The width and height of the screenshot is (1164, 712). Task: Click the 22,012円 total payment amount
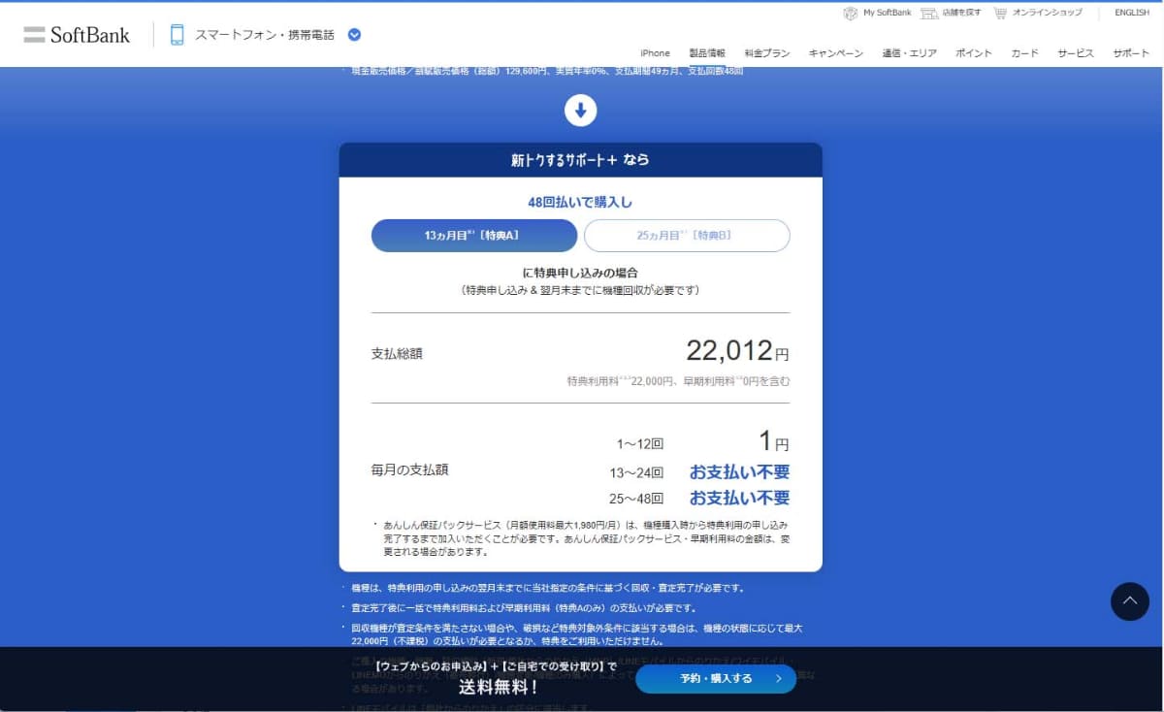tap(737, 351)
